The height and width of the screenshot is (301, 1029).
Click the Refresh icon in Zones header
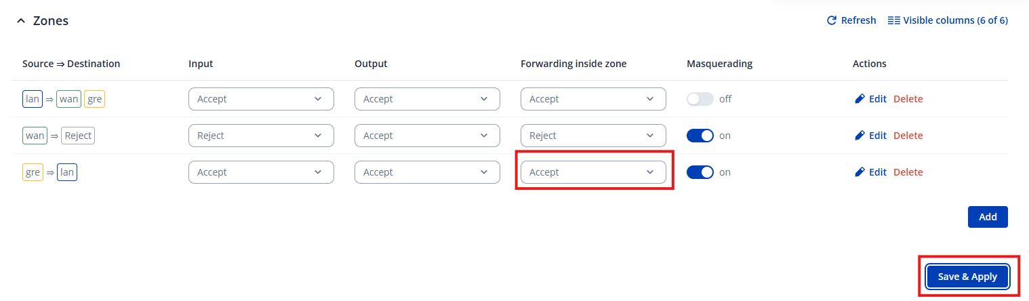(832, 21)
